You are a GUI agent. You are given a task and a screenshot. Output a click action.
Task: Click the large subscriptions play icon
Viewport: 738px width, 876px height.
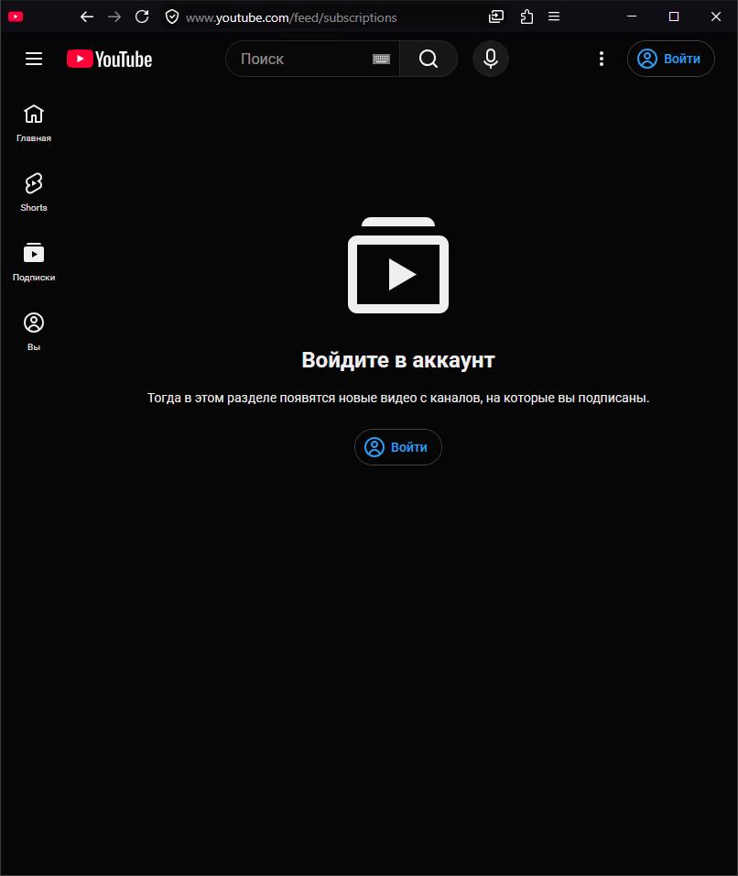398,266
